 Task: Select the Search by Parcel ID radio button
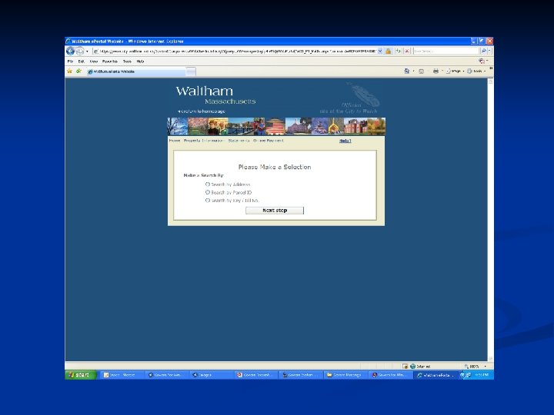[208, 192]
